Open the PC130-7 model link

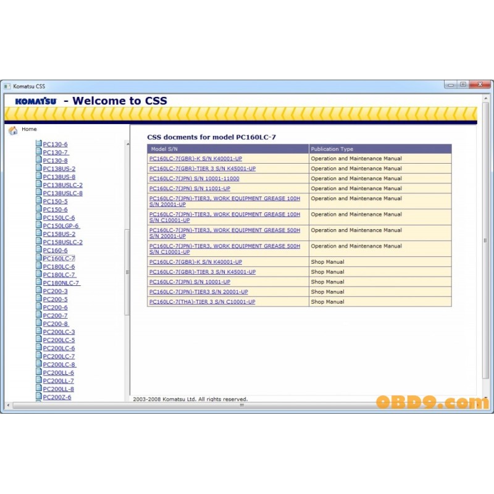(56, 153)
